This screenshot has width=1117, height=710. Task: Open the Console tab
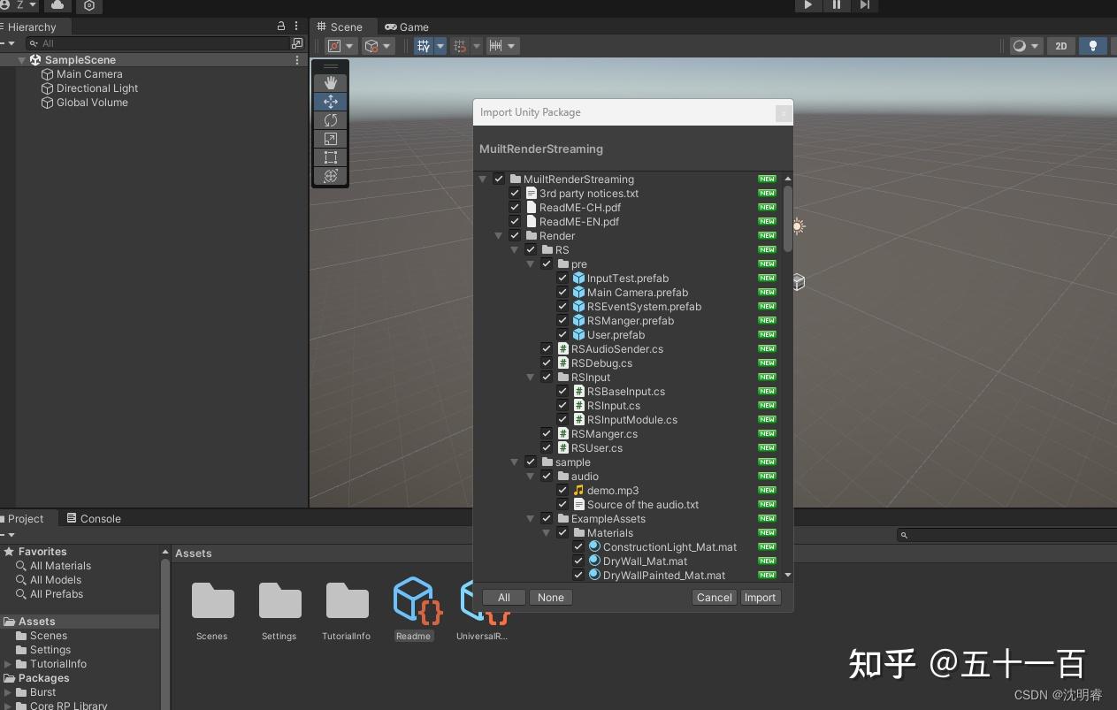pyautogui.click(x=94, y=519)
